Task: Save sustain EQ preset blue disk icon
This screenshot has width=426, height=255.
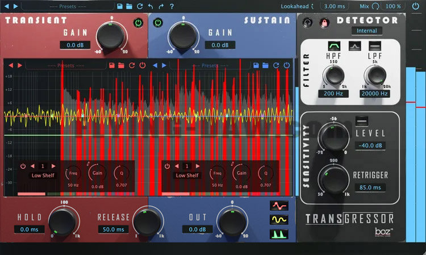Action: point(256,65)
